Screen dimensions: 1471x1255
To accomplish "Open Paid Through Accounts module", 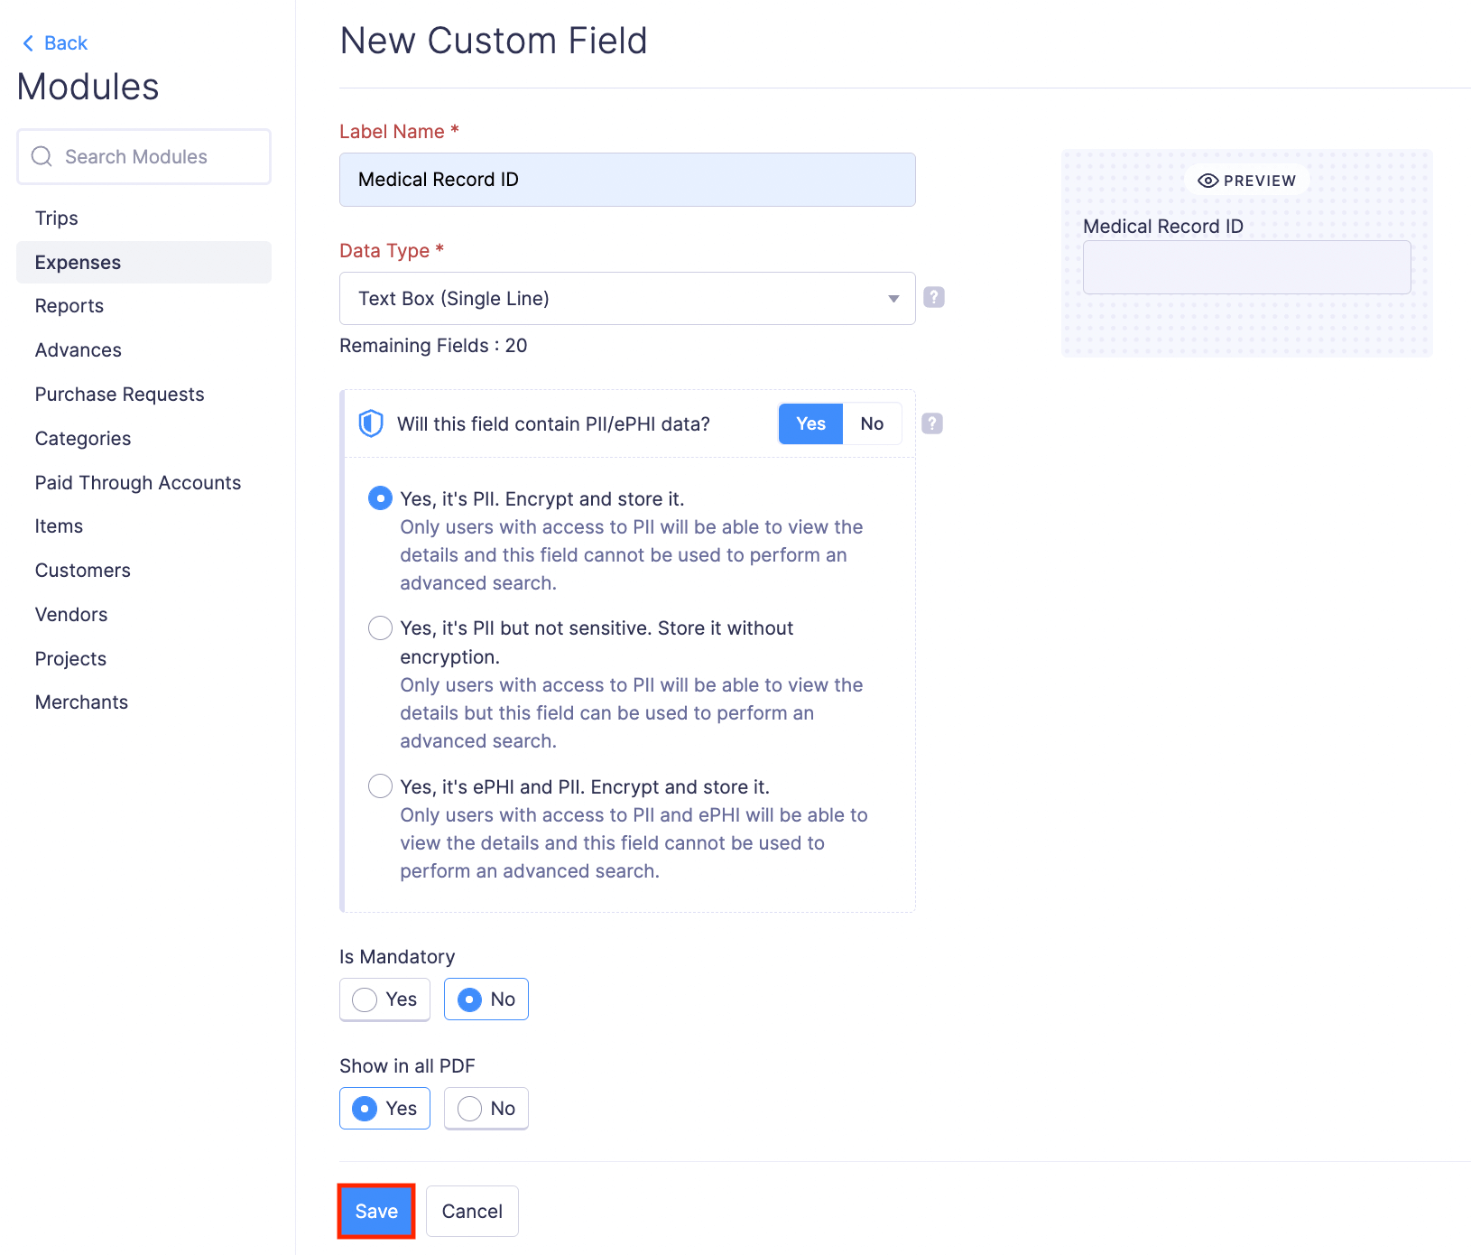I will [x=138, y=483].
